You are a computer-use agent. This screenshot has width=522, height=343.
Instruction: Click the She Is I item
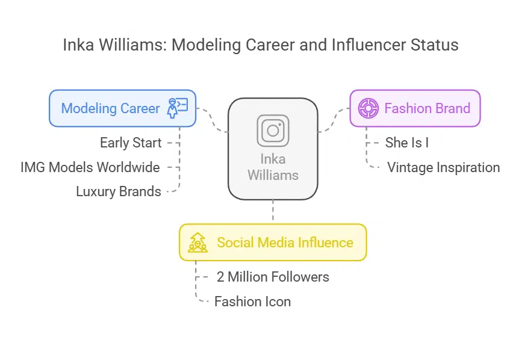pyautogui.click(x=406, y=143)
